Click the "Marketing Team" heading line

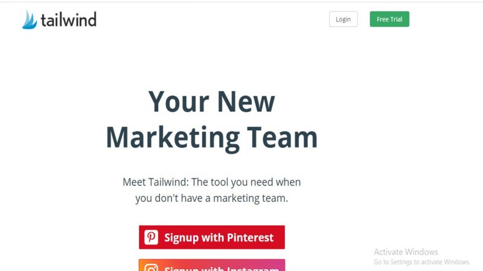click(212, 138)
